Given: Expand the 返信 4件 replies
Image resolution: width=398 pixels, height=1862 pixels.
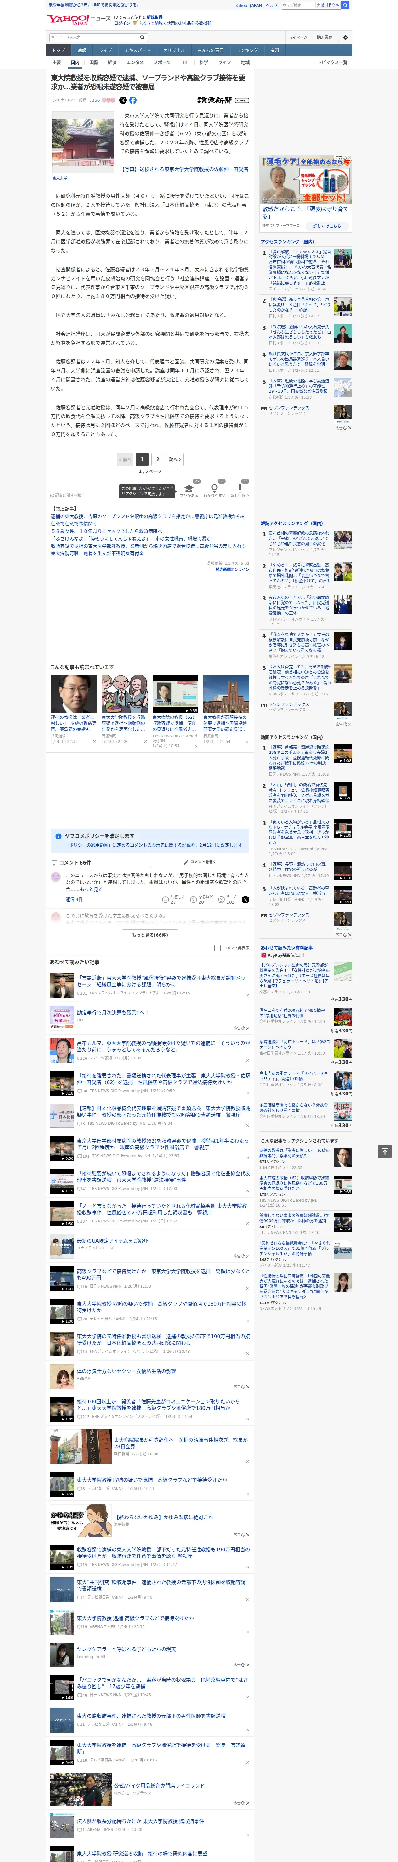Looking at the screenshot, I should 74,899.
